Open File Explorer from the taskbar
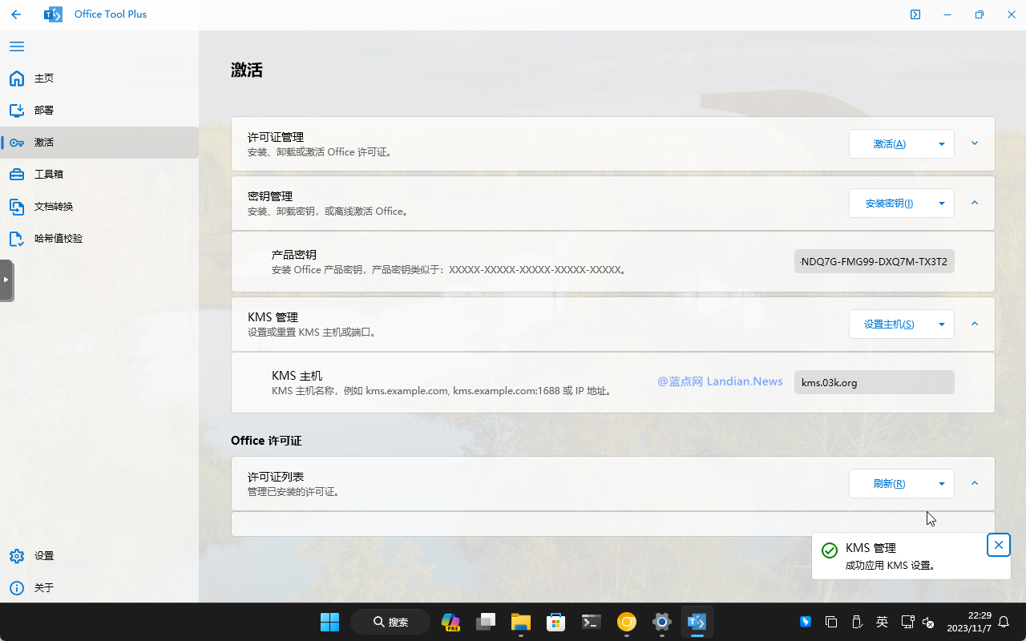Screen dimensions: 1026x641 click(521, 622)
